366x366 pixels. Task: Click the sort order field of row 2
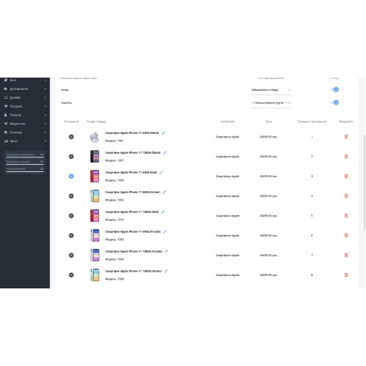(312, 157)
